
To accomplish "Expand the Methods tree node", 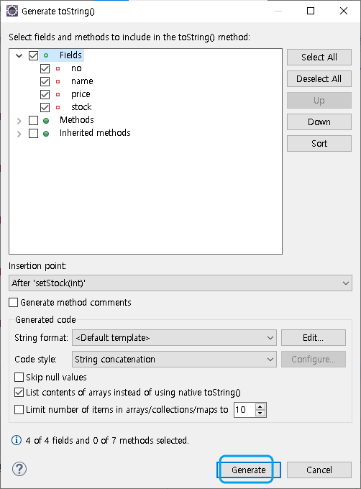I will pos(19,121).
